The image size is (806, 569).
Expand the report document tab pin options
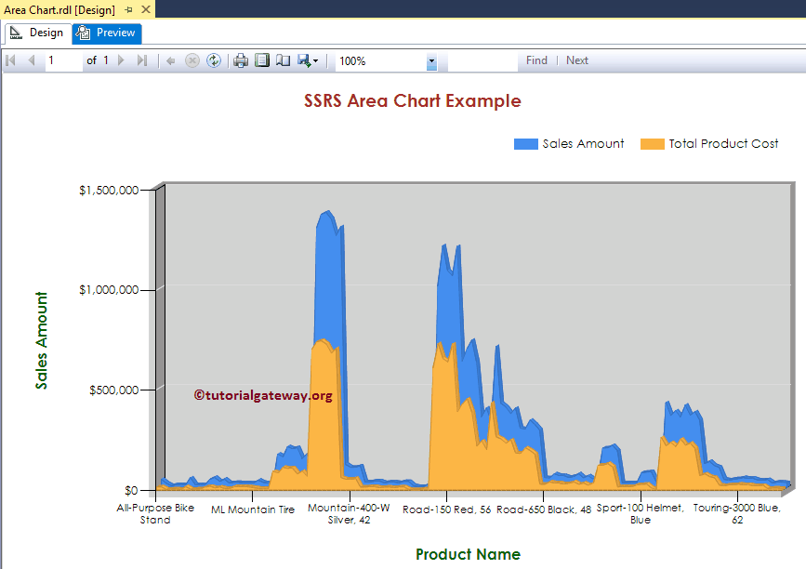129,10
